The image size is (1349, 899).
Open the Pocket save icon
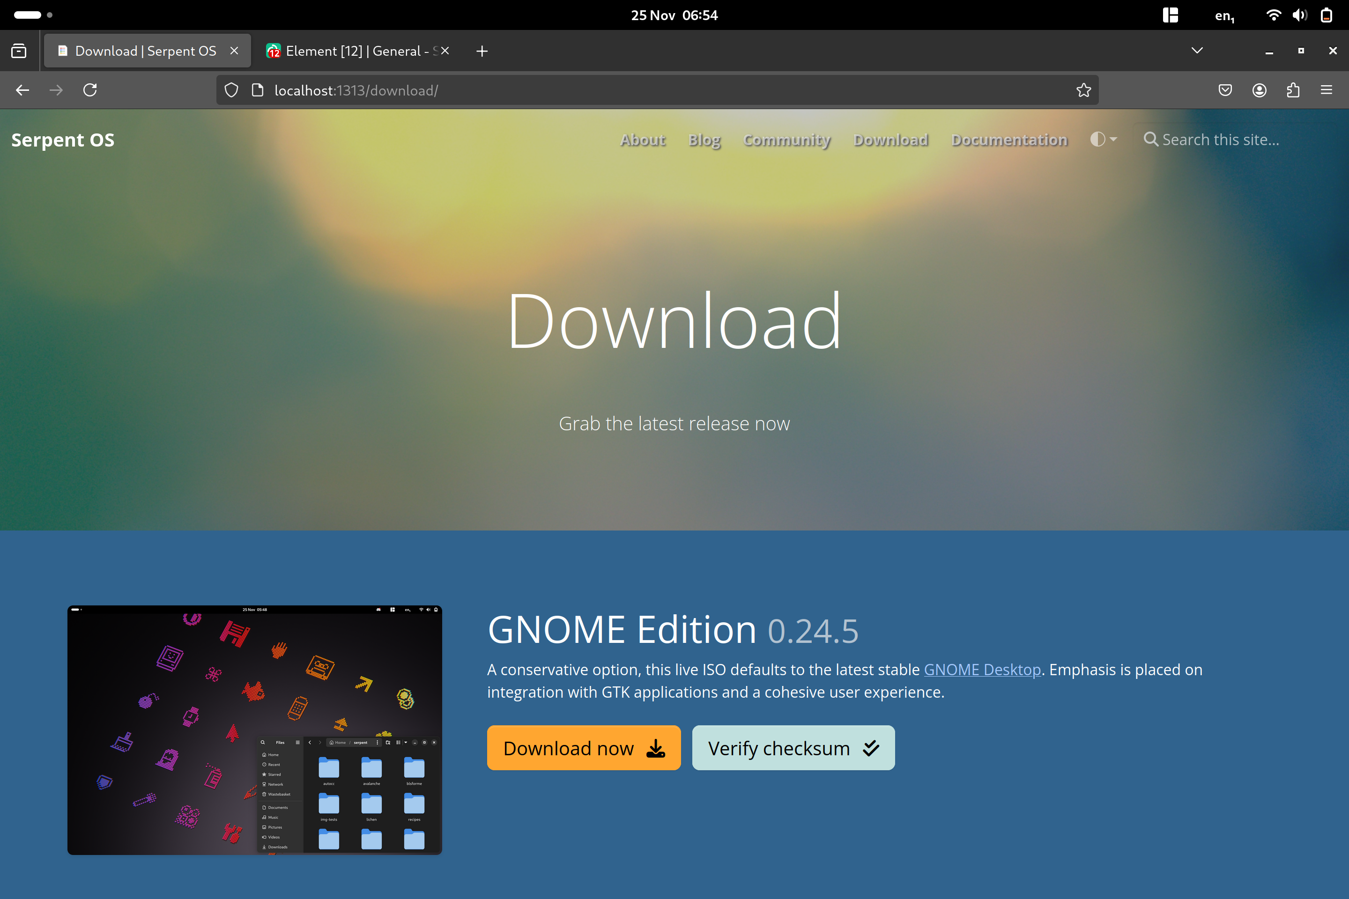tap(1225, 90)
